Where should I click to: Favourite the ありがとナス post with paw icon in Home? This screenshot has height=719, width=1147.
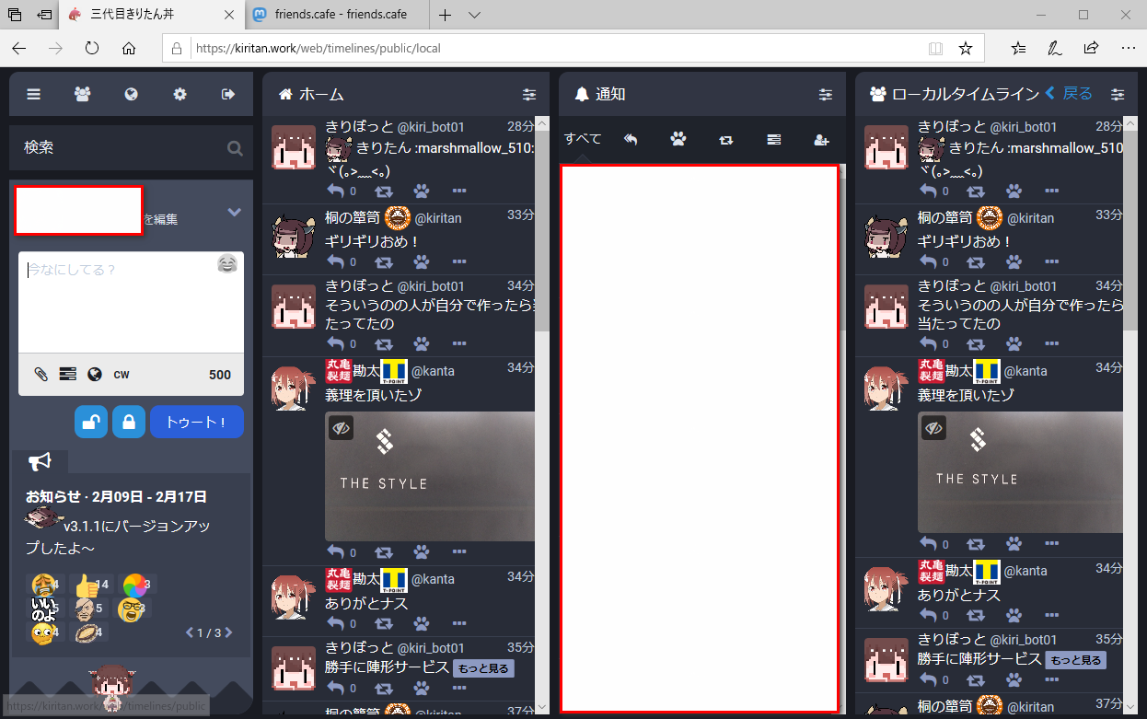[x=422, y=624]
